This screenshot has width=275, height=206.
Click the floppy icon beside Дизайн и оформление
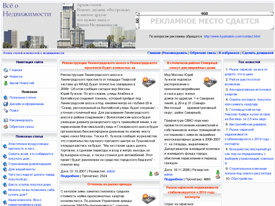(x=6, y=104)
